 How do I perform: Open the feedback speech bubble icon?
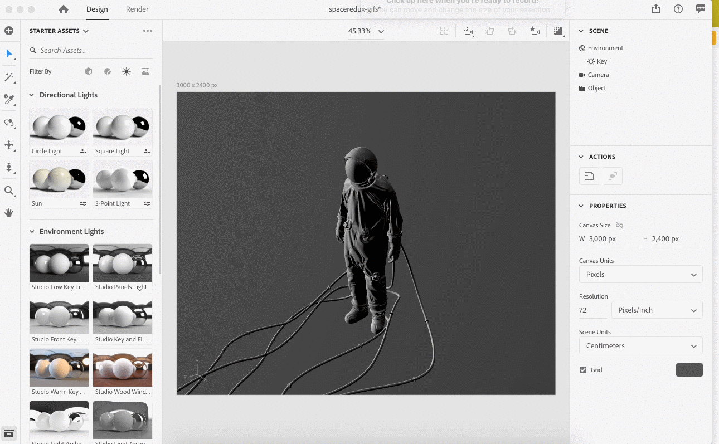701,9
